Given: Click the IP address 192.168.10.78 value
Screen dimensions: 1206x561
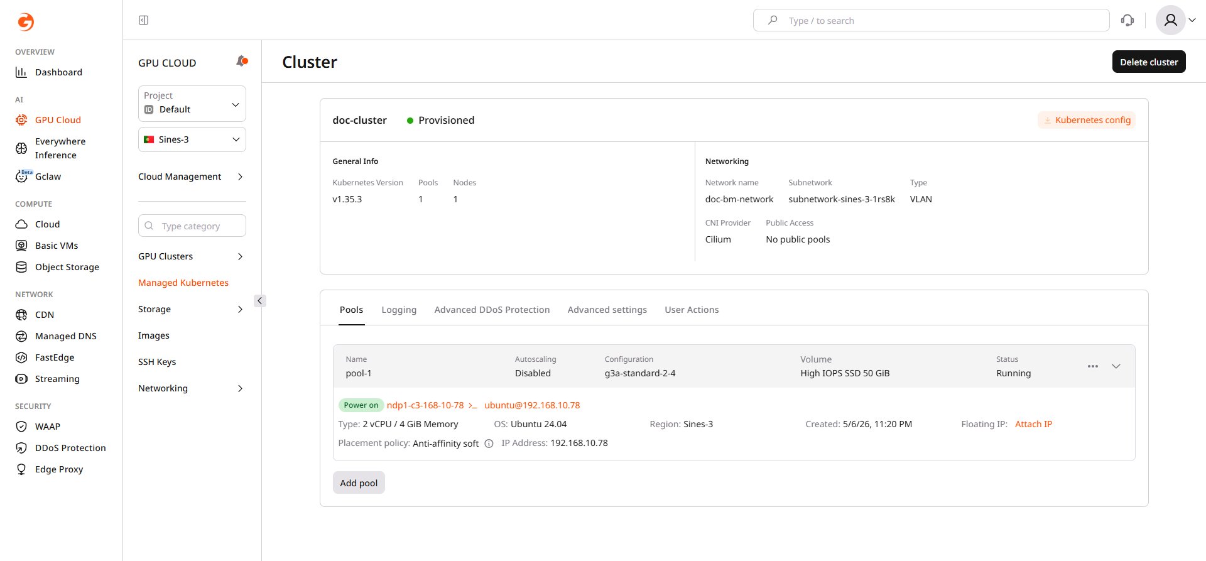Looking at the screenshot, I should 579,443.
